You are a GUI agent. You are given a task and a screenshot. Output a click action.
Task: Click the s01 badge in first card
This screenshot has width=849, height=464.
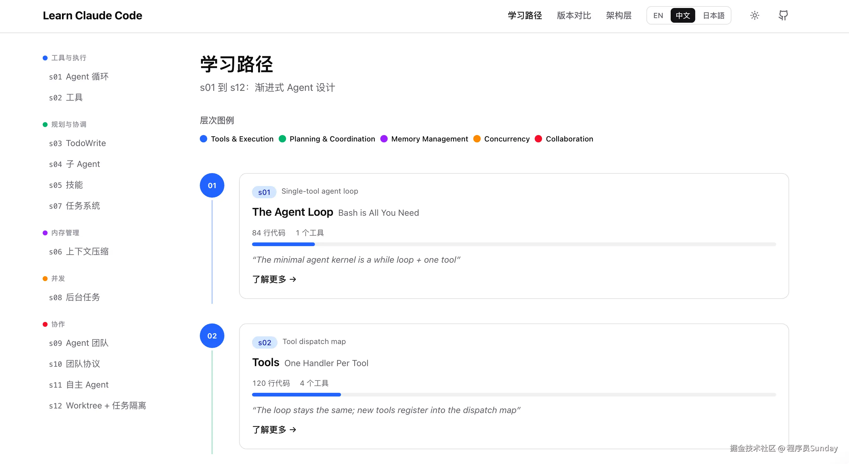(x=264, y=192)
